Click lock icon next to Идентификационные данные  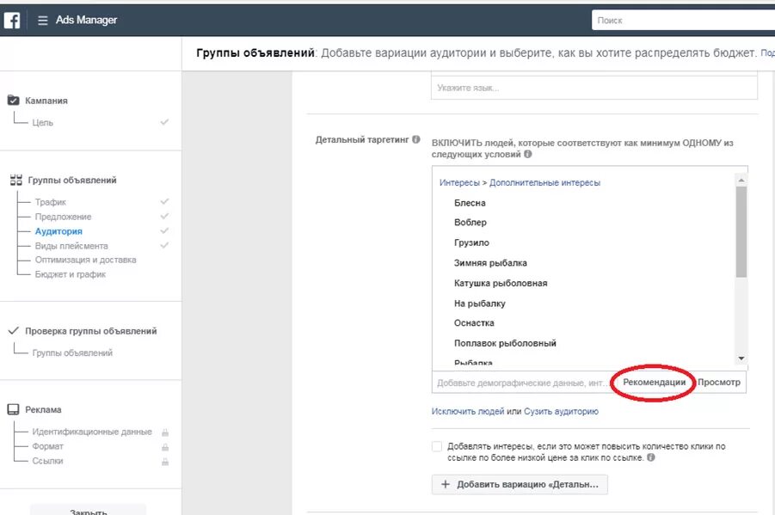[x=164, y=432]
